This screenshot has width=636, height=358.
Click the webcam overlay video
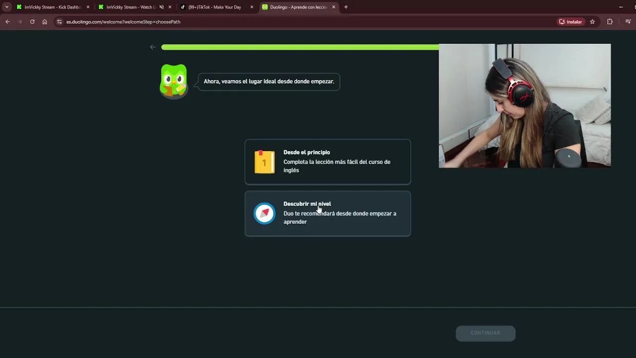[525, 105]
